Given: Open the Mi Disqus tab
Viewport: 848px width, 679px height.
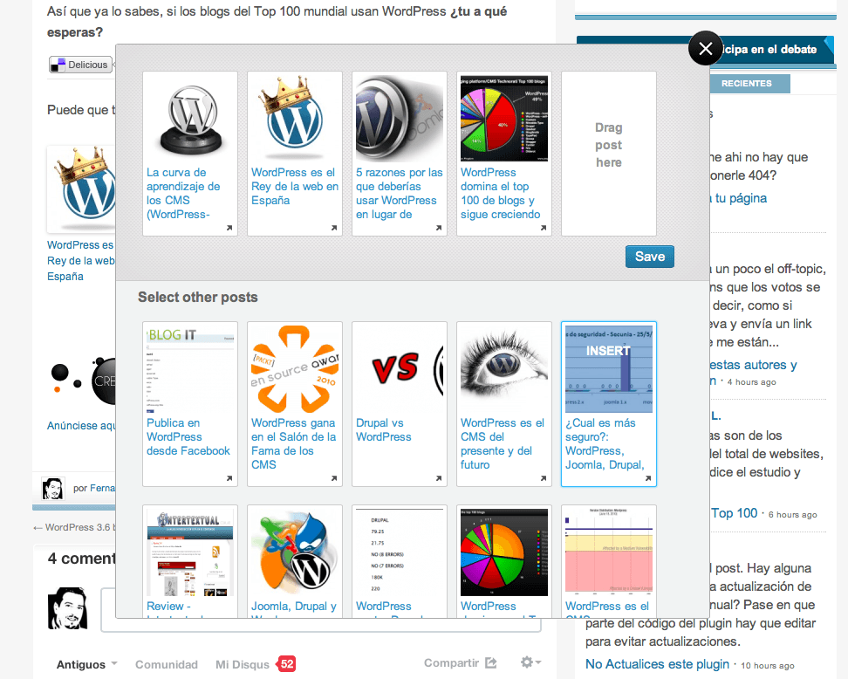Looking at the screenshot, I should point(243,664).
